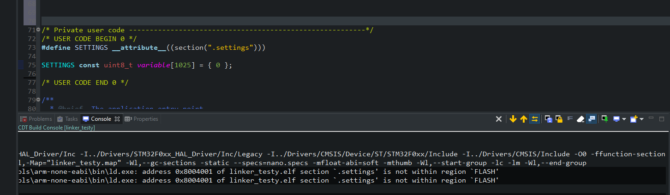This screenshot has width=670, height=195.
Task: Clear the console with eraser icon
Action: [x=581, y=119]
